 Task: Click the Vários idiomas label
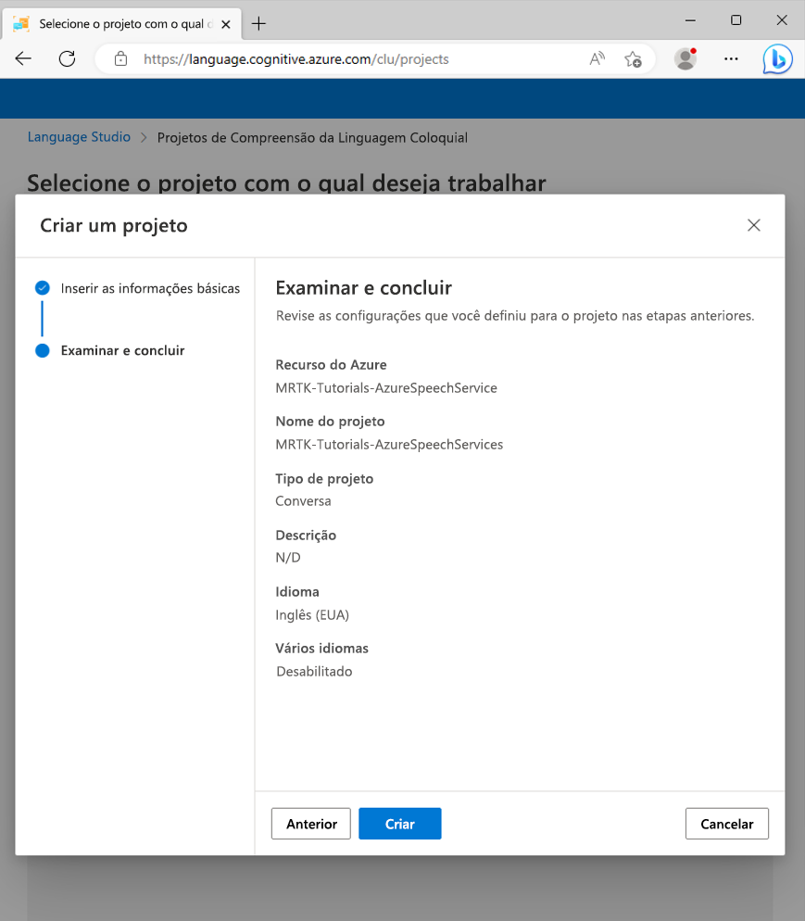(x=321, y=649)
